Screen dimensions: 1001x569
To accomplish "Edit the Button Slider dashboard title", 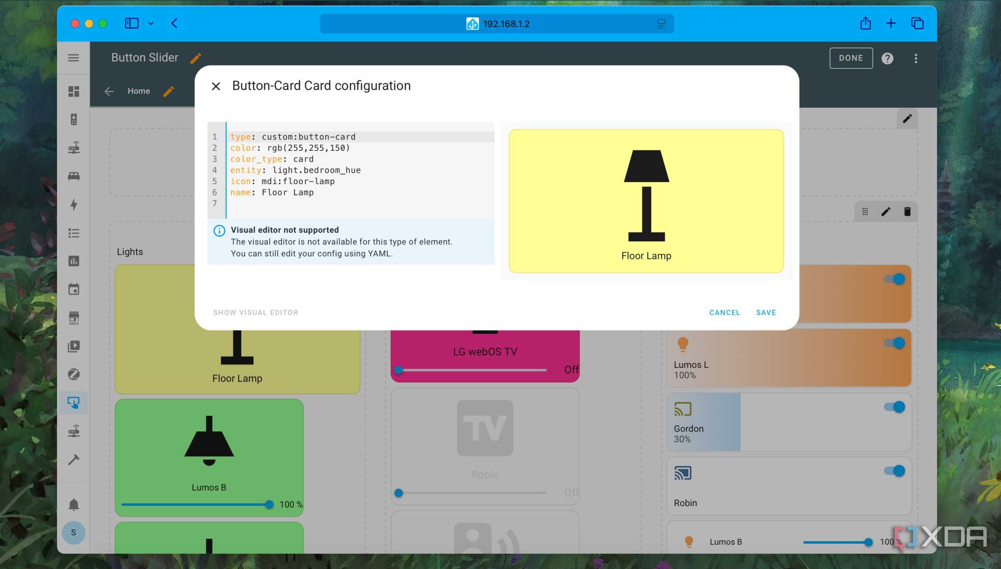I will [x=196, y=58].
